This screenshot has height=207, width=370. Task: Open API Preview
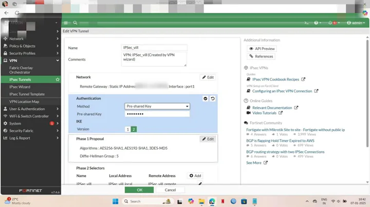[262, 49]
